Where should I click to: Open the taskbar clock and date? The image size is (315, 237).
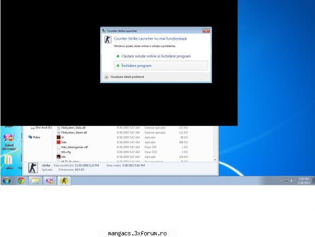[304, 181]
